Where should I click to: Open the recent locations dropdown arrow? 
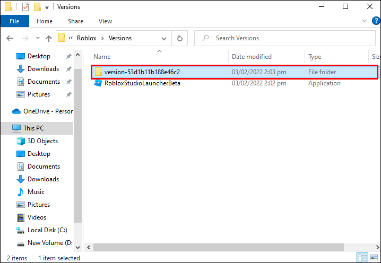point(38,38)
